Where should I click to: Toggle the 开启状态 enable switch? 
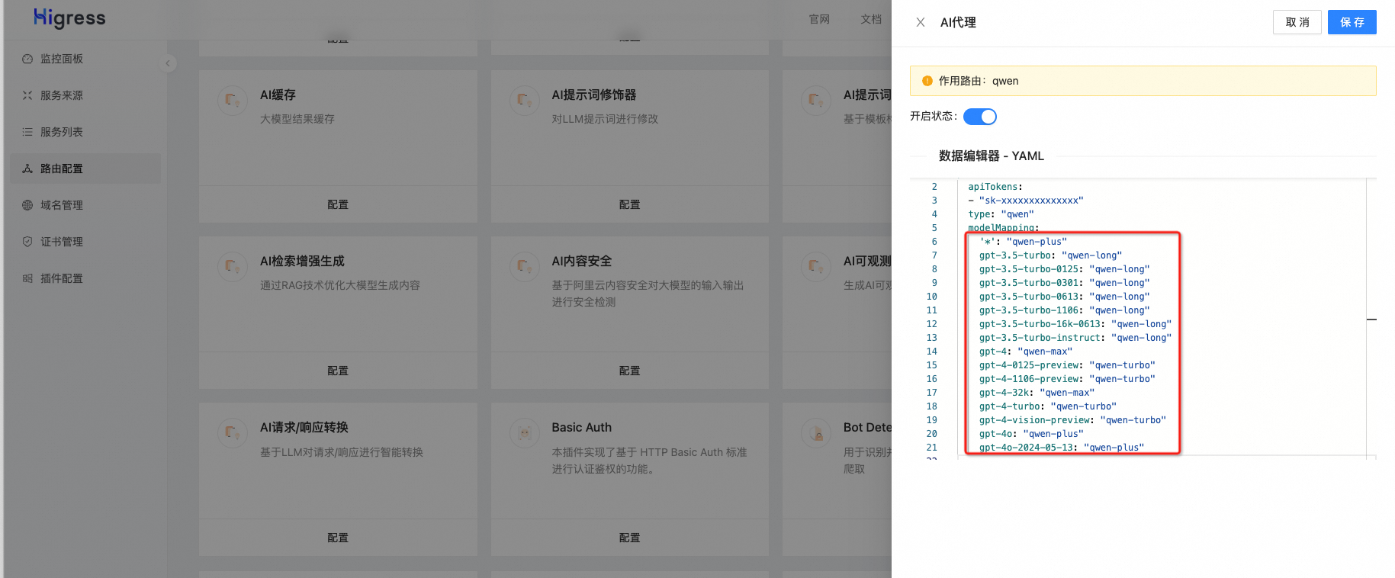coord(979,117)
